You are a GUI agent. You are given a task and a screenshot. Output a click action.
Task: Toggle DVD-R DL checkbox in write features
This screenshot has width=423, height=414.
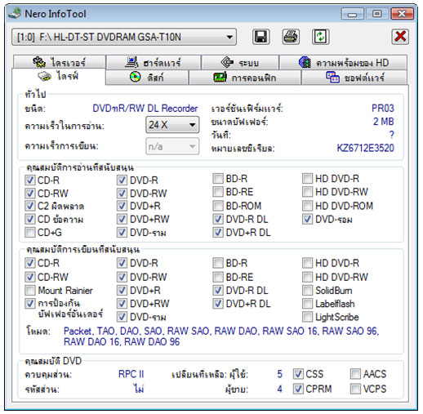coord(218,290)
